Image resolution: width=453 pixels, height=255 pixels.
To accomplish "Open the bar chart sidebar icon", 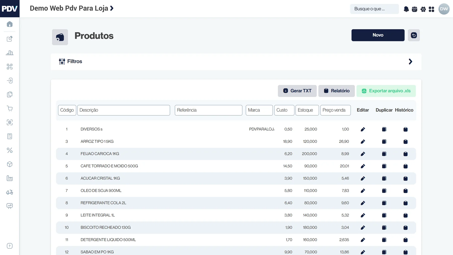I will tap(10, 53).
